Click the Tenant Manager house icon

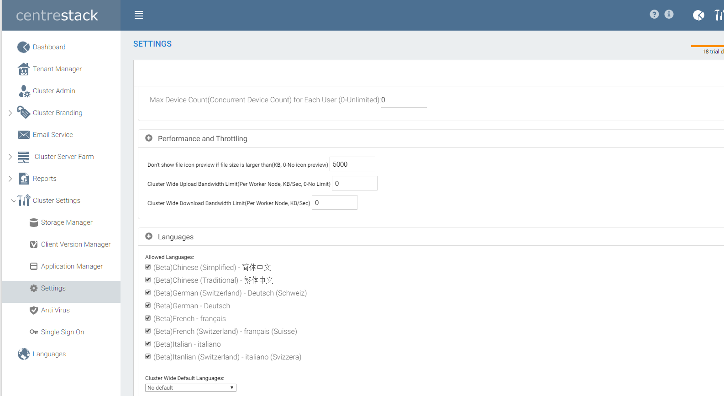[x=23, y=69]
